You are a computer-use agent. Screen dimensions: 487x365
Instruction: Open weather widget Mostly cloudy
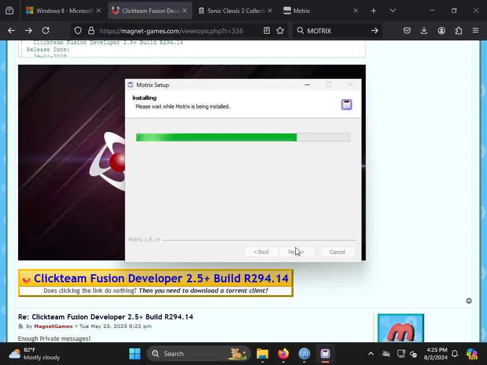(x=34, y=354)
